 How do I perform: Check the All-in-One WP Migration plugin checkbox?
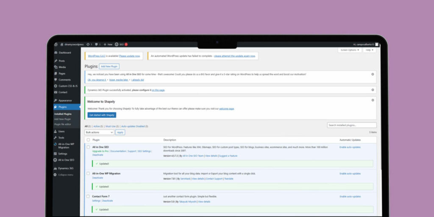tap(88, 173)
